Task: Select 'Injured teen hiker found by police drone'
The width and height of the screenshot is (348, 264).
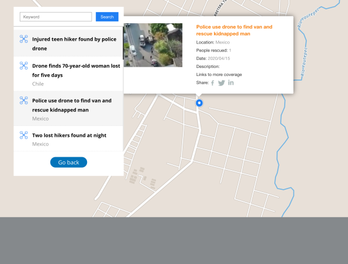Action: pyautogui.click(x=74, y=44)
